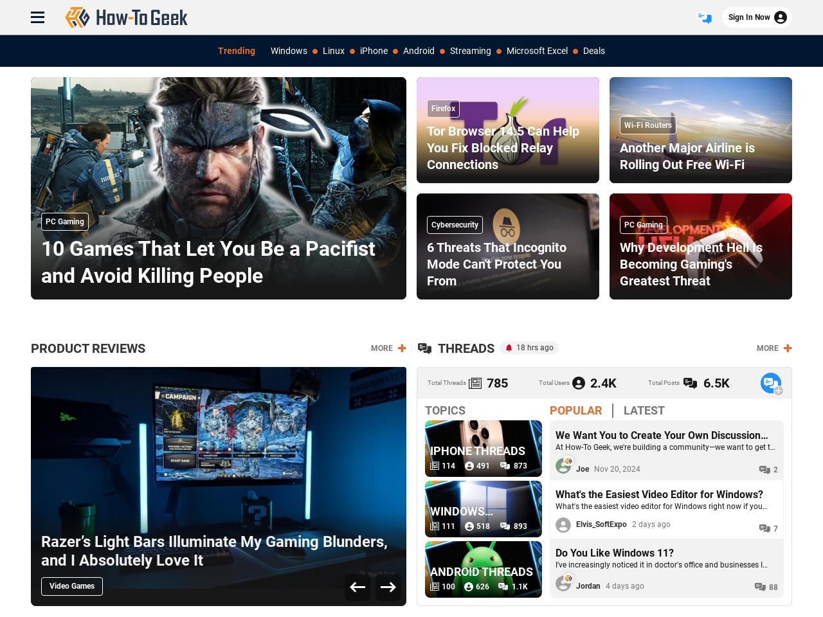Click the How-To Geek logo
The image size is (823, 617).
(x=127, y=17)
